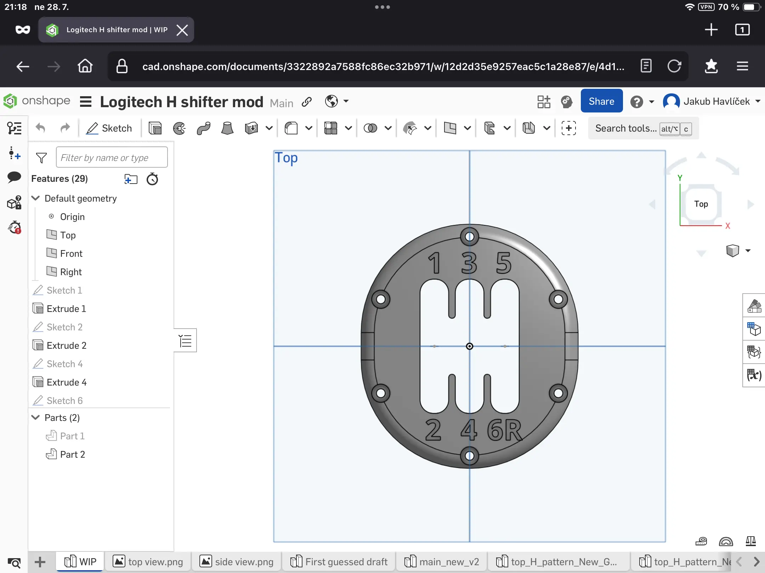Viewport: 765px width, 573px height.
Task: Add a new tab with plus button
Action: (x=40, y=562)
